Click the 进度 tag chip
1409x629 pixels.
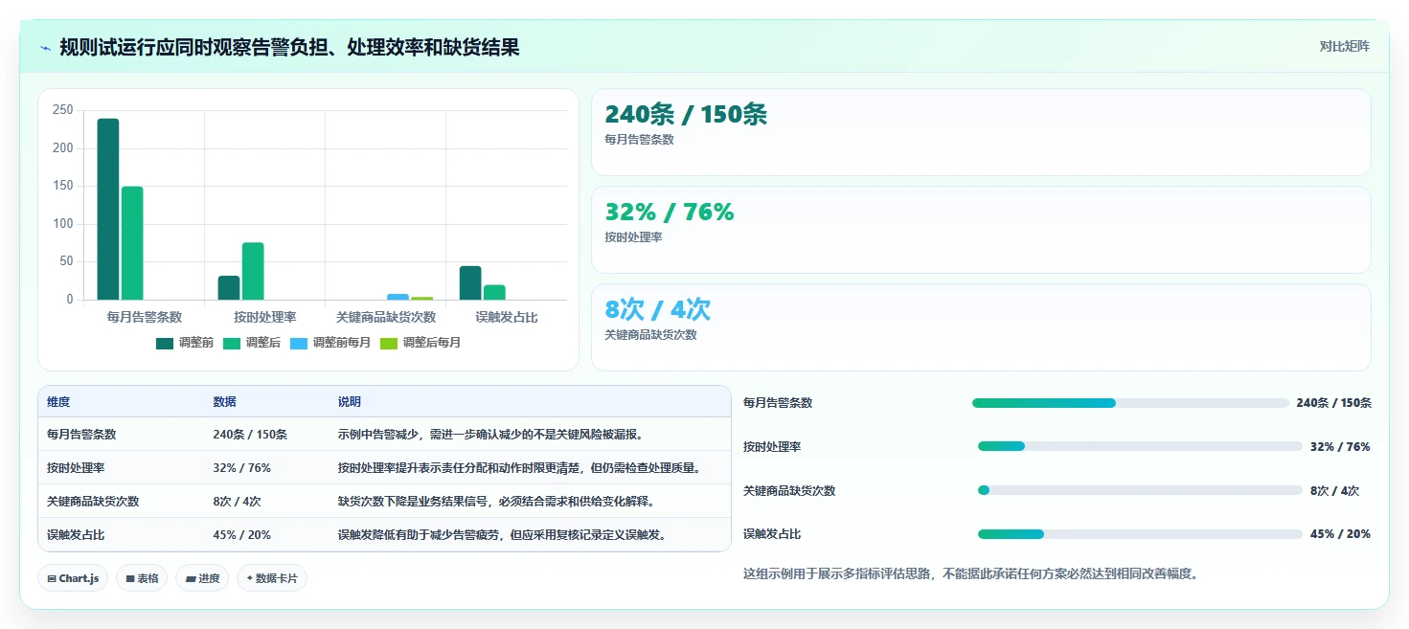(202, 578)
